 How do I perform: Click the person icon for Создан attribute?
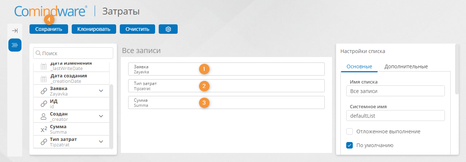(x=43, y=116)
